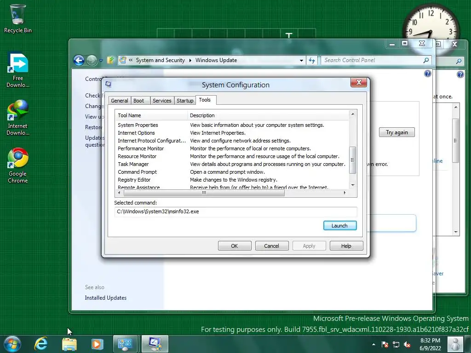Select Registry Editor tool row
This screenshot has width=471, height=353.
click(232, 180)
